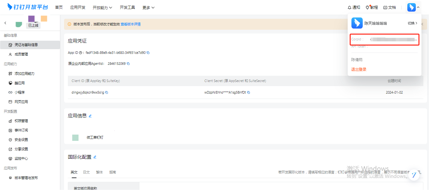Open 成员管理 sidebar item
The image size is (429, 190).
(x=30, y=54)
